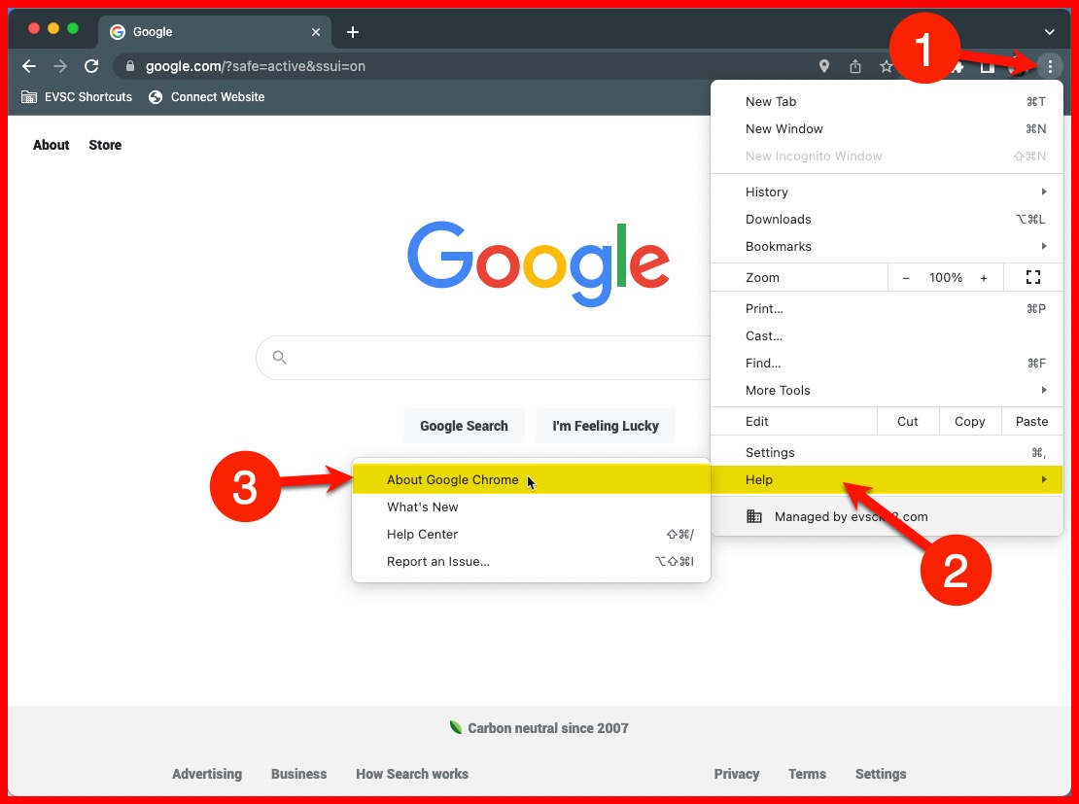The width and height of the screenshot is (1079, 804).
Task: Select About Google Chrome
Action: click(453, 479)
